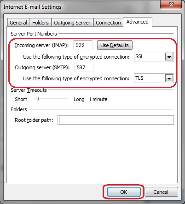Screen dimensions: 185x204
Task: Click the Incoming server IMAP port field
Action: 83,45
